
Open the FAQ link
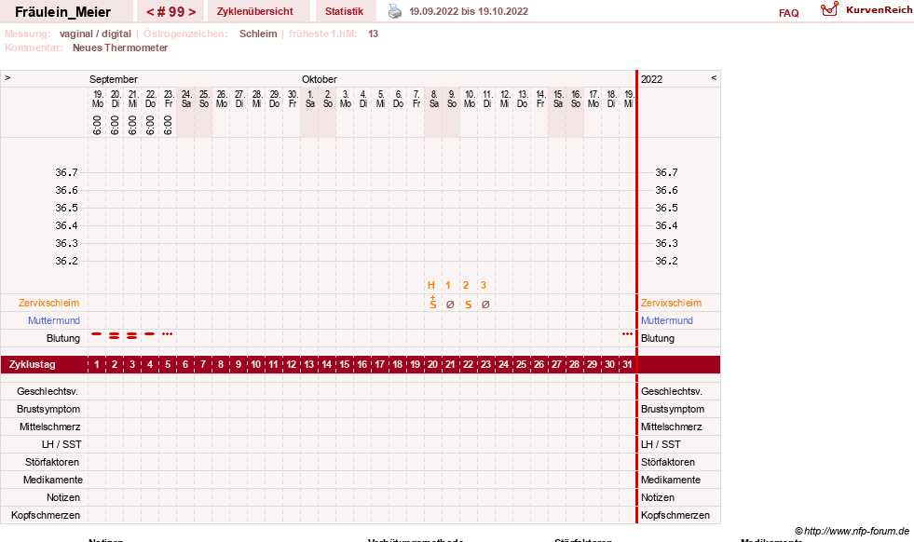tap(788, 13)
